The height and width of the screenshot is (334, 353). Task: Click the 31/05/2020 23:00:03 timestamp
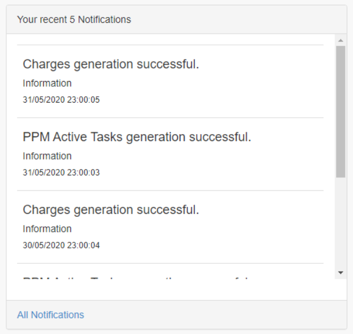[x=61, y=173]
